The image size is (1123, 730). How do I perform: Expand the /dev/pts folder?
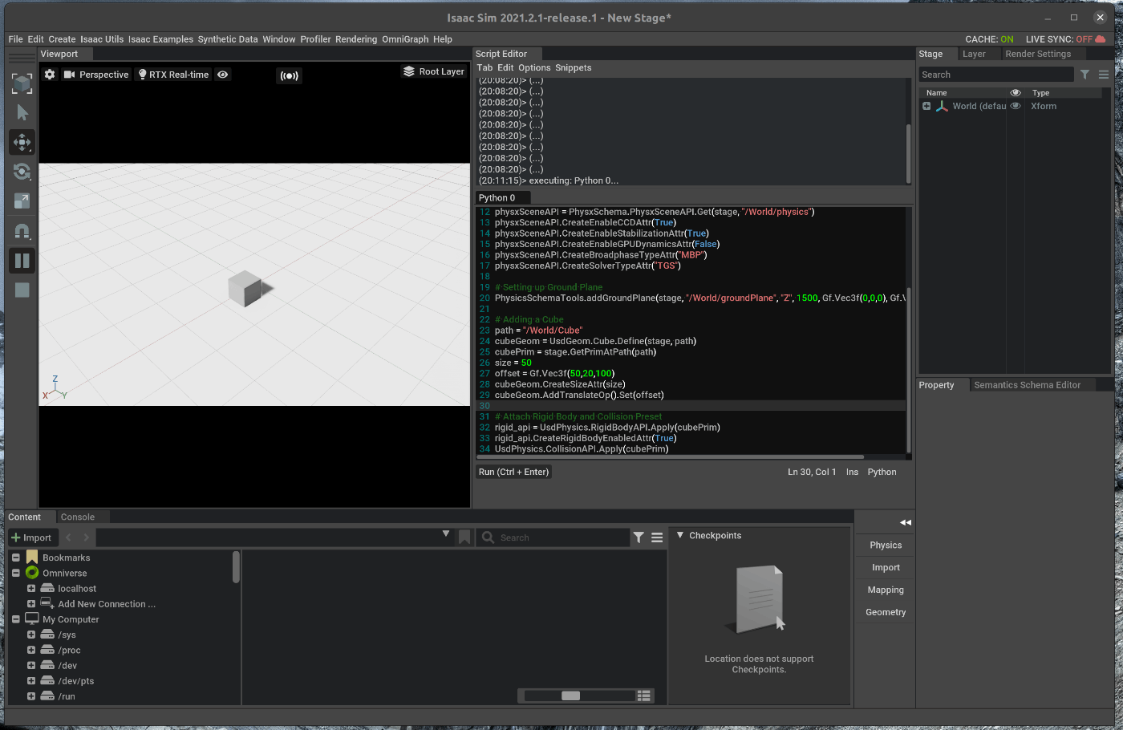point(31,681)
